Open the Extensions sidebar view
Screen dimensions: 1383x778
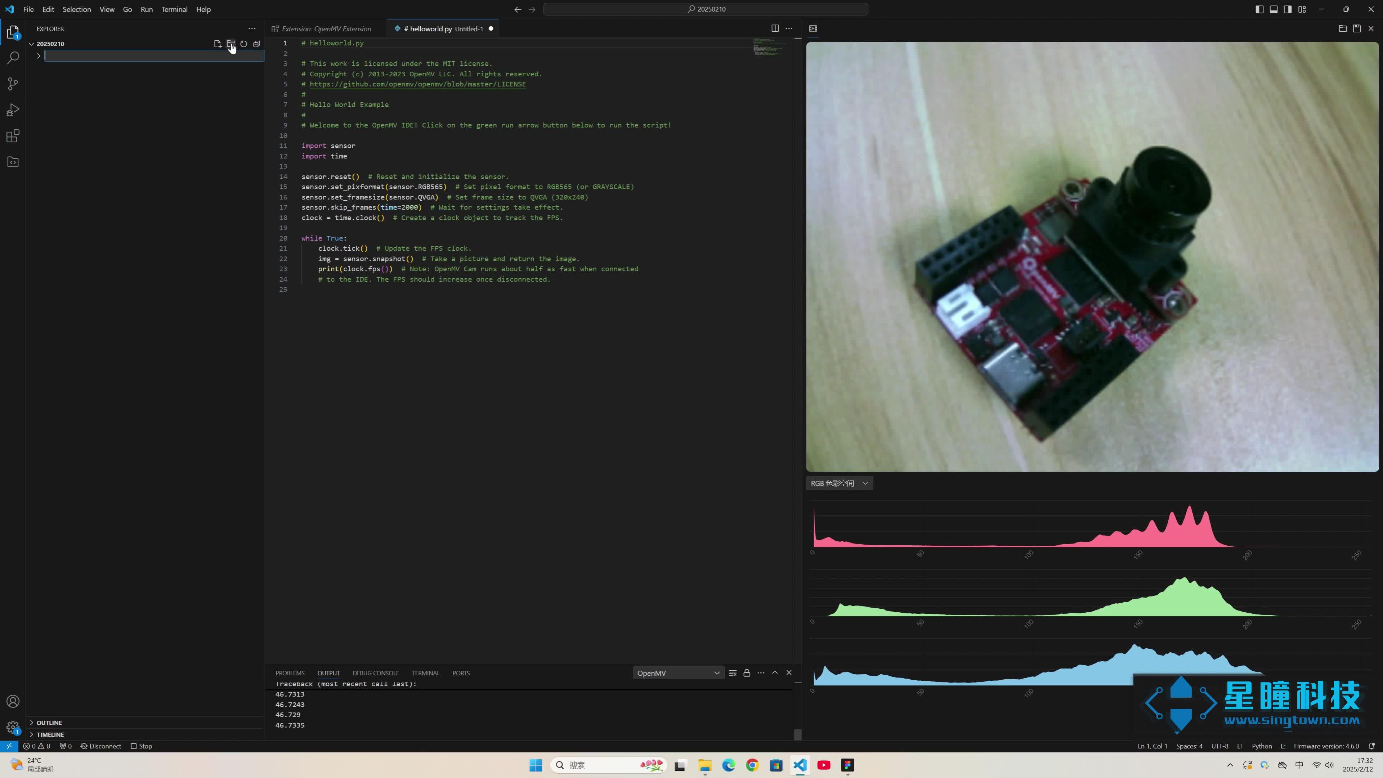13,136
